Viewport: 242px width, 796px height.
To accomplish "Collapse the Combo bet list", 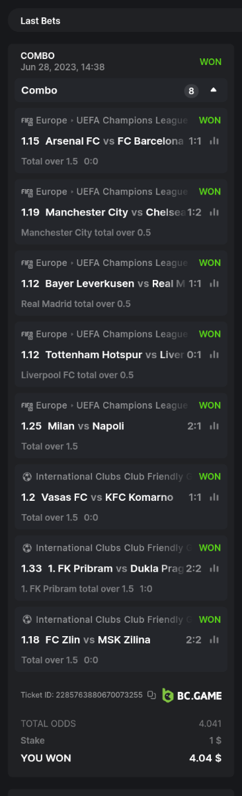I will click(214, 90).
